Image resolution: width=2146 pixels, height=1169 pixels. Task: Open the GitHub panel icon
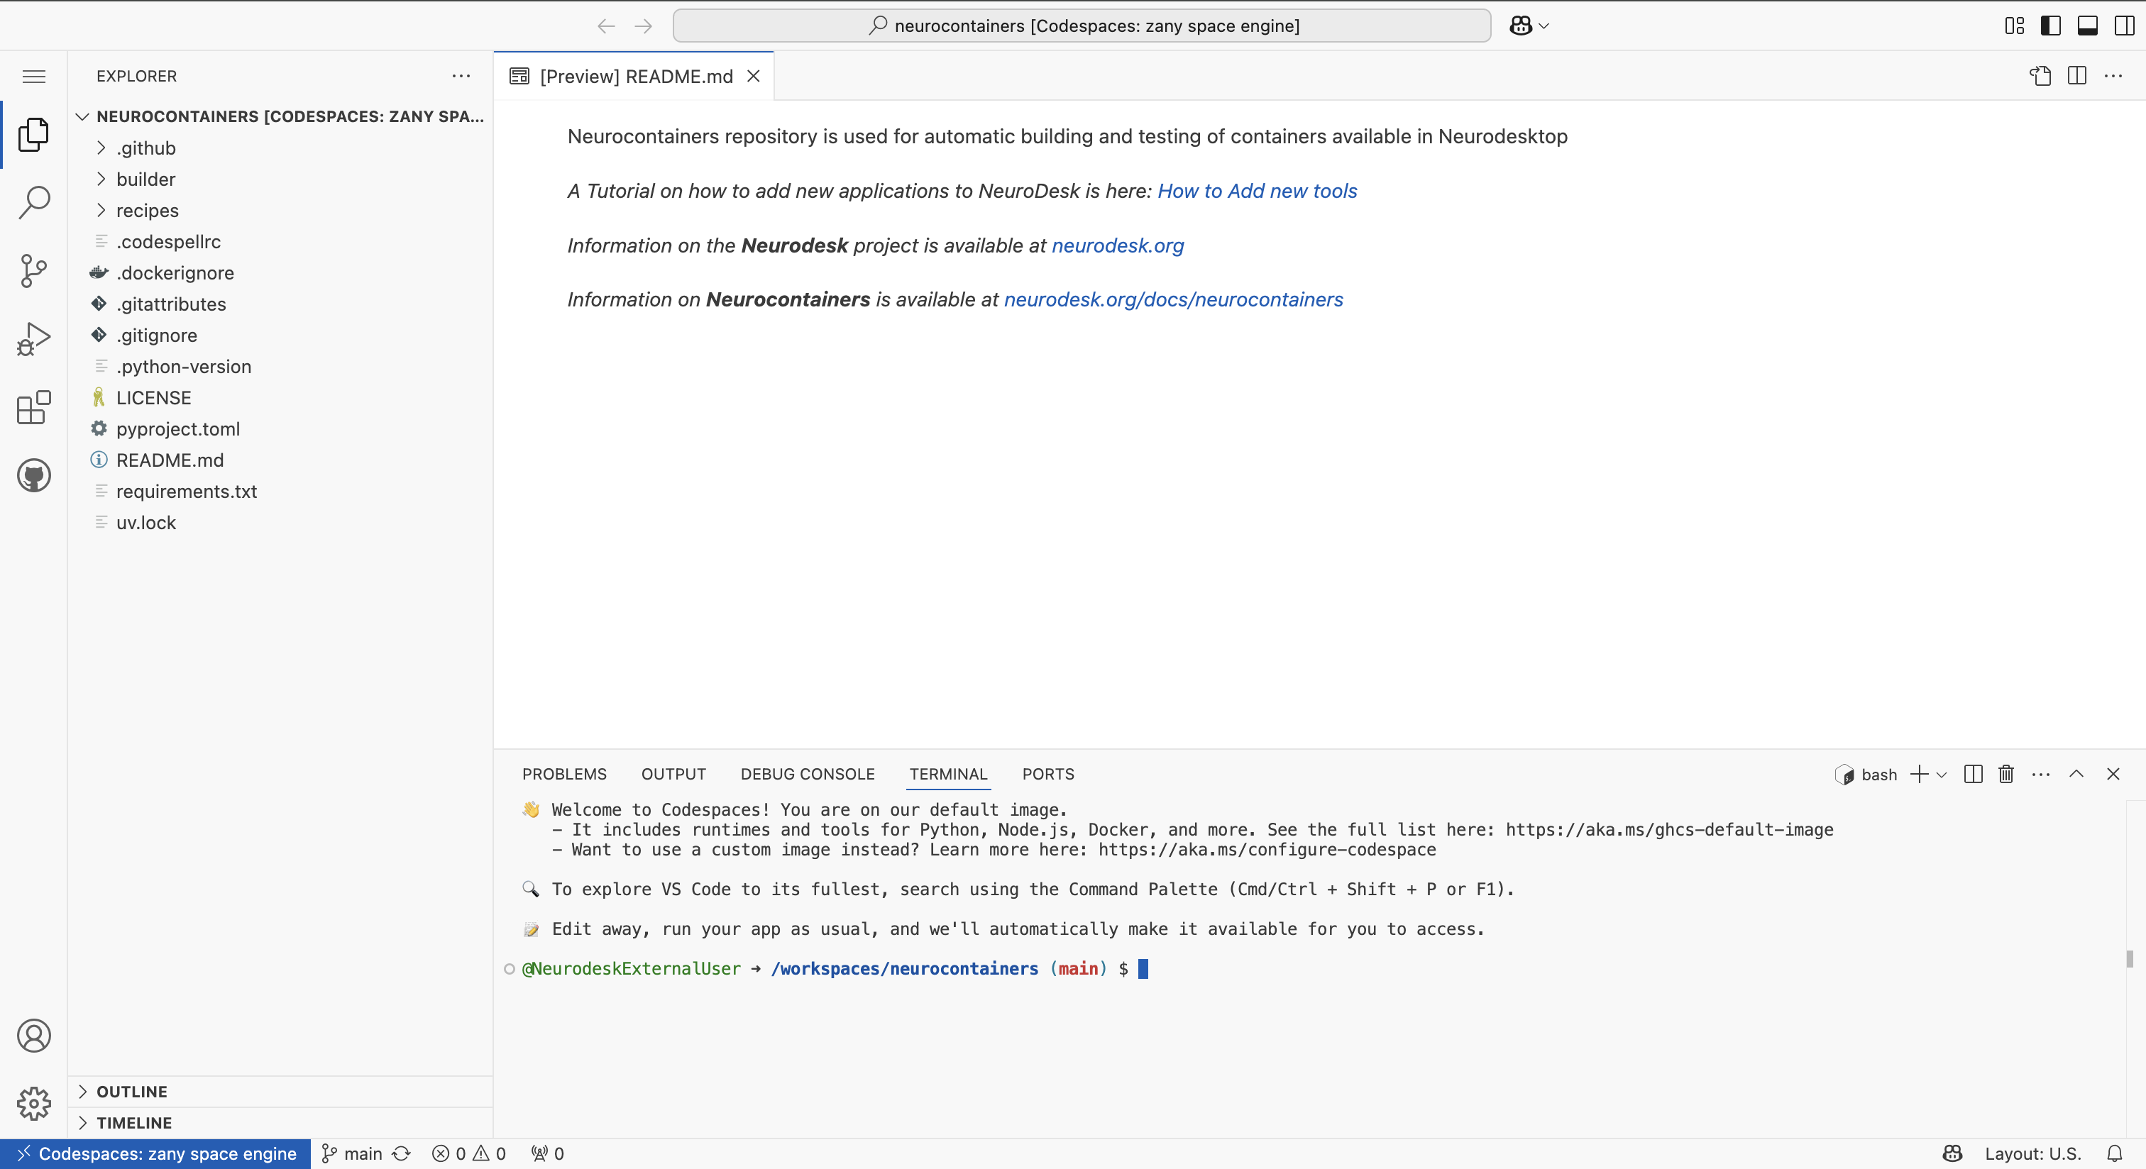34,475
